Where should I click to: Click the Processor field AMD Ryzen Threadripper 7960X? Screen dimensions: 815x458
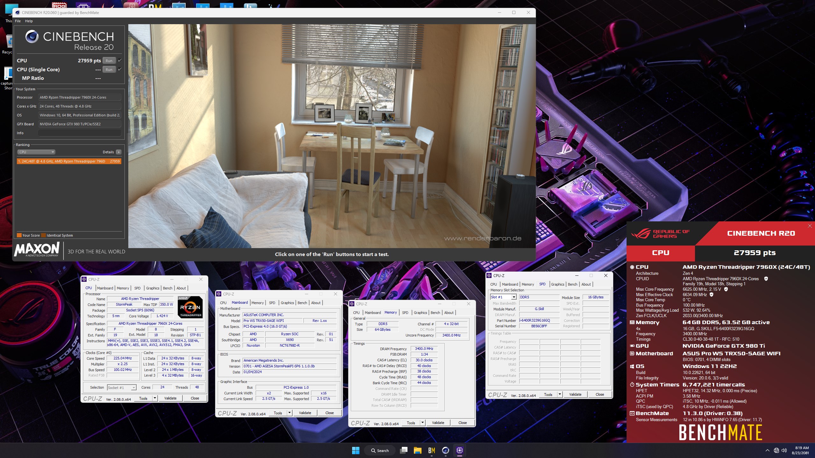point(80,97)
